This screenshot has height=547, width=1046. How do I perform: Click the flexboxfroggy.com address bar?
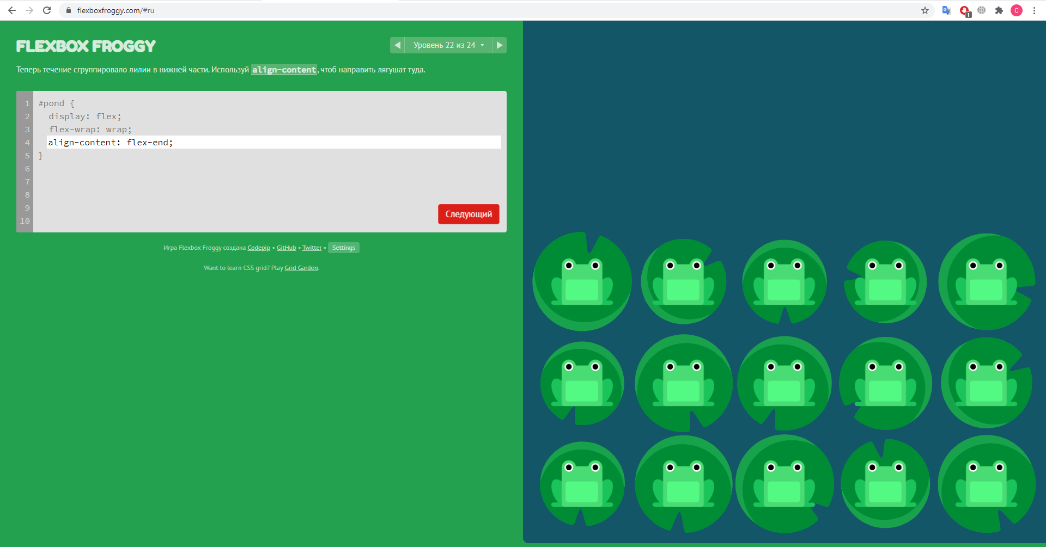pos(490,10)
